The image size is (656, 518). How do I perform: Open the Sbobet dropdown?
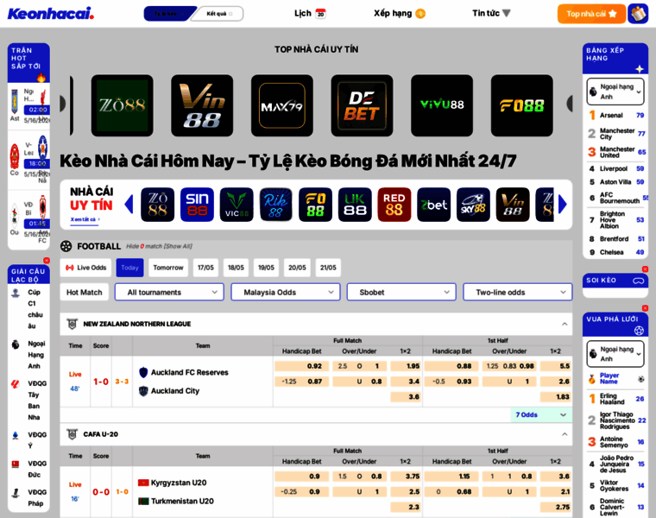401,292
